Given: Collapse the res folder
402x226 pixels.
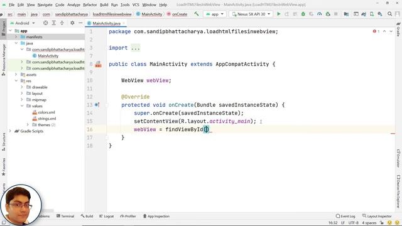Looking at the screenshot, I should [x=16, y=81].
